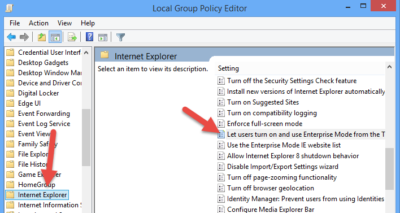Click the policy icon beside Disable Import/Export Settings wizard
This screenshot has width=400, height=213.
coord(221,167)
